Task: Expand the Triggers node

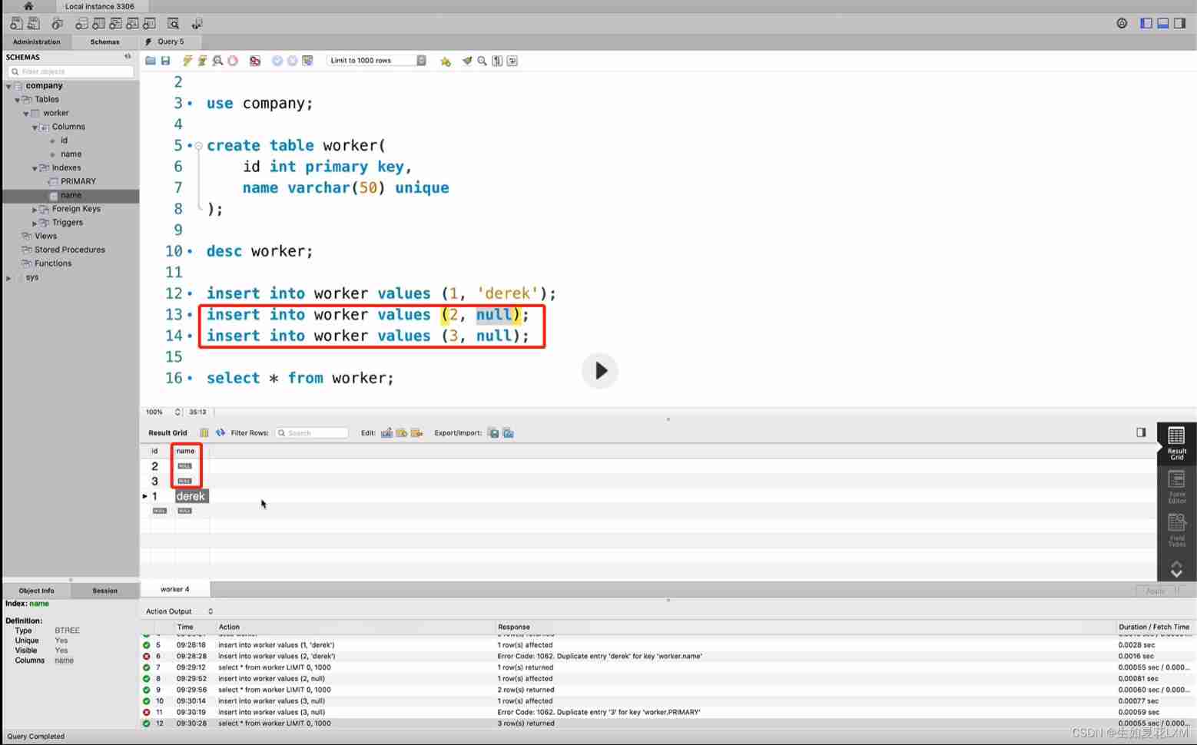Action: click(x=34, y=223)
